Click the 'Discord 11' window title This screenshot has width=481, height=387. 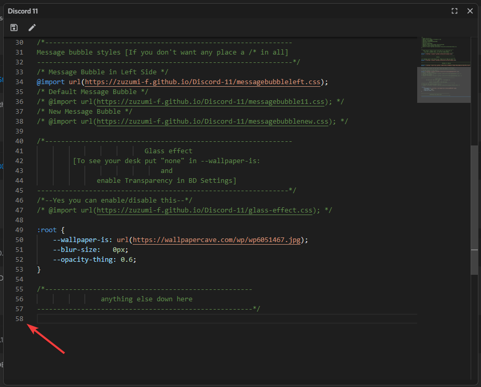point(23,11)
